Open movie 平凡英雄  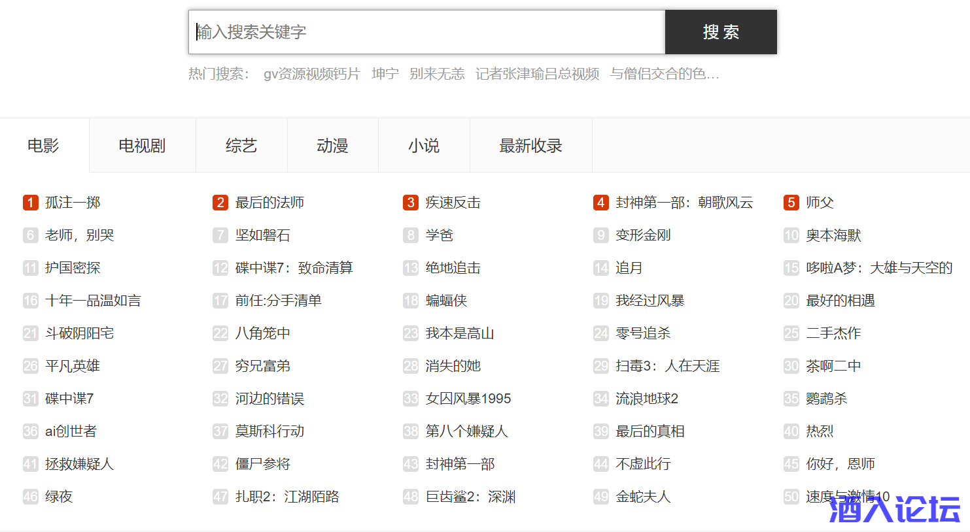coord(73,366)
